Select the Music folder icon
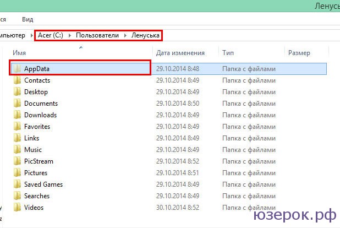This screenshot has height=228, width=340. click(18, 150)
